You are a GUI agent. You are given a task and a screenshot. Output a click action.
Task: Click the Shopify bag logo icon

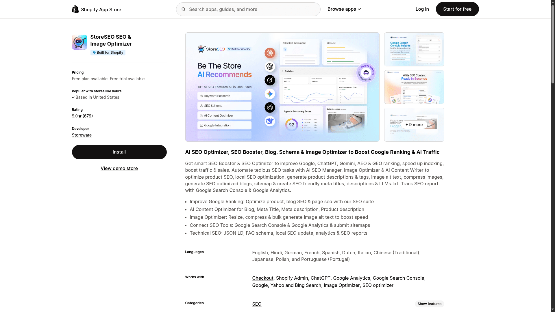(x=75, y=9)
